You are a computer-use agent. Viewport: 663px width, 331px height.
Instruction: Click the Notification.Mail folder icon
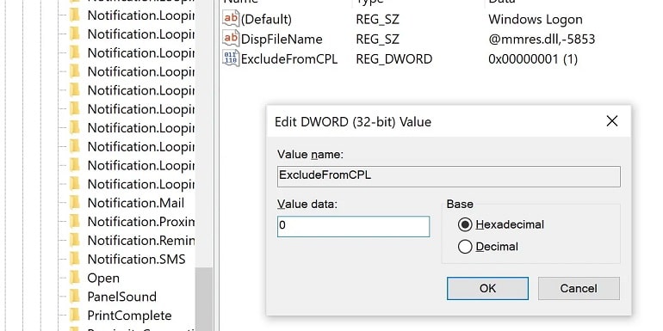click(75, 203)
